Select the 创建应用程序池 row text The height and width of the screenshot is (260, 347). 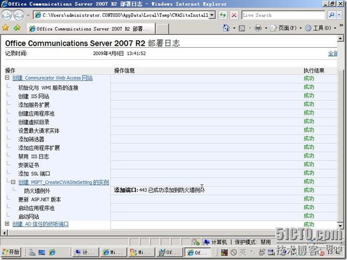pos(36,113)
